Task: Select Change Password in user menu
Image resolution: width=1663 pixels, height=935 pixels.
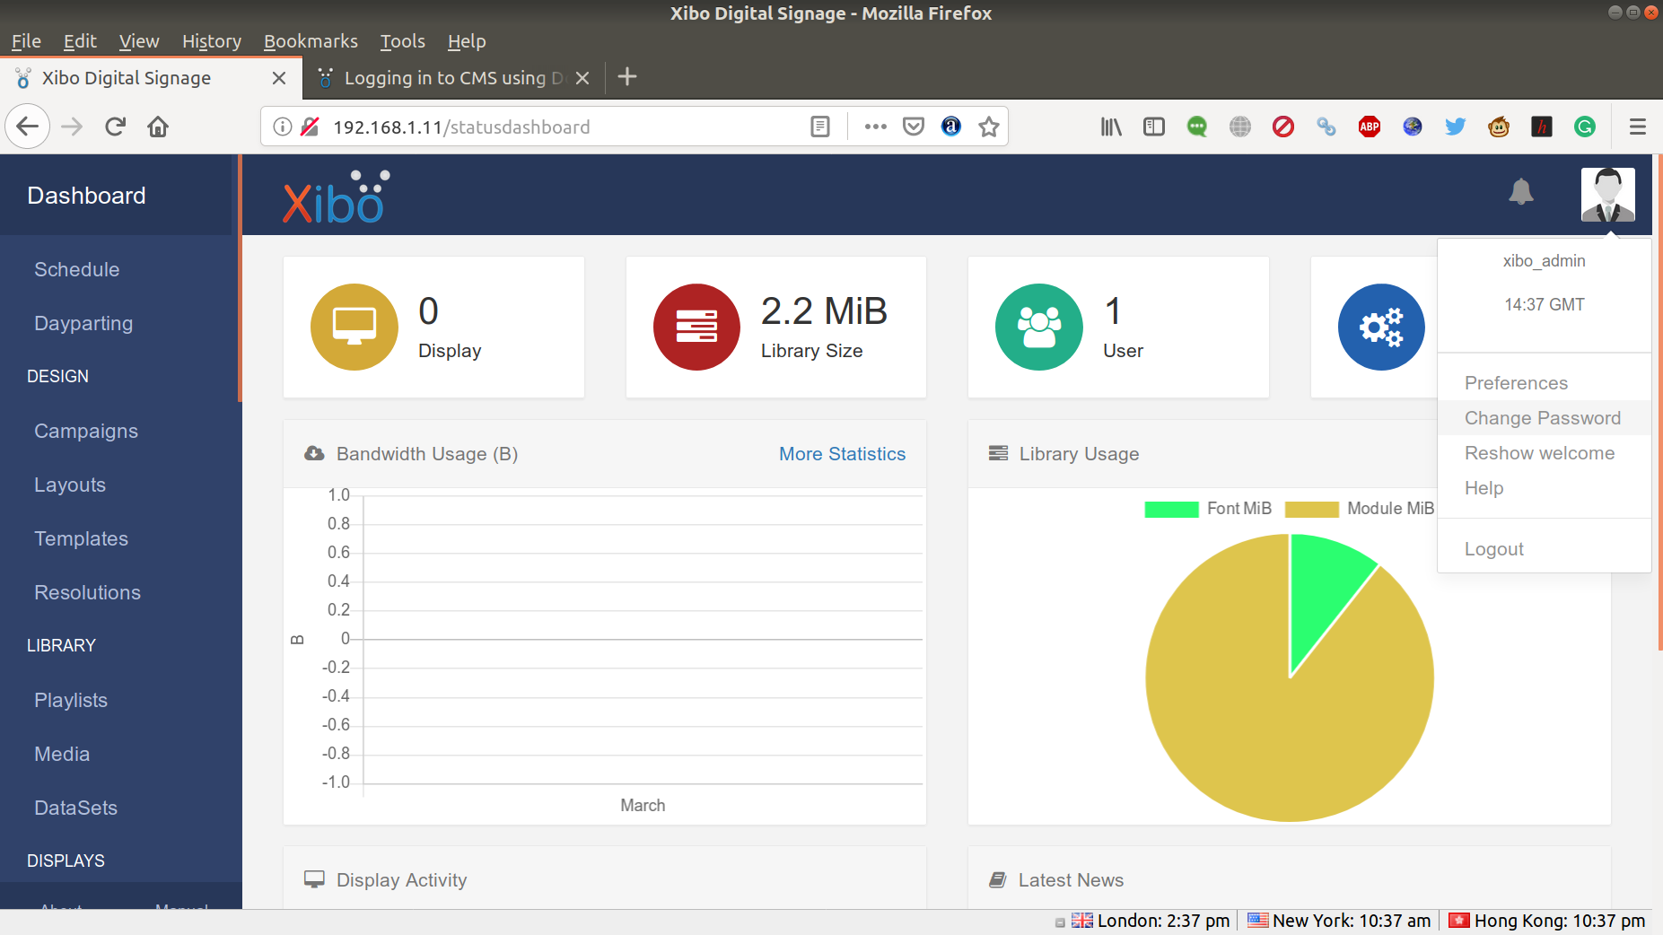Action: point(1544,418)
